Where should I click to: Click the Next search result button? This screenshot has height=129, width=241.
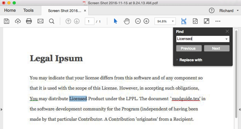pyautogui.click(x=217, y=48)
